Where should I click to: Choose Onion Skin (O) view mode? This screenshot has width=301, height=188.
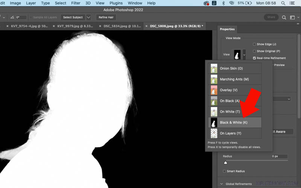tap(235, 68)
